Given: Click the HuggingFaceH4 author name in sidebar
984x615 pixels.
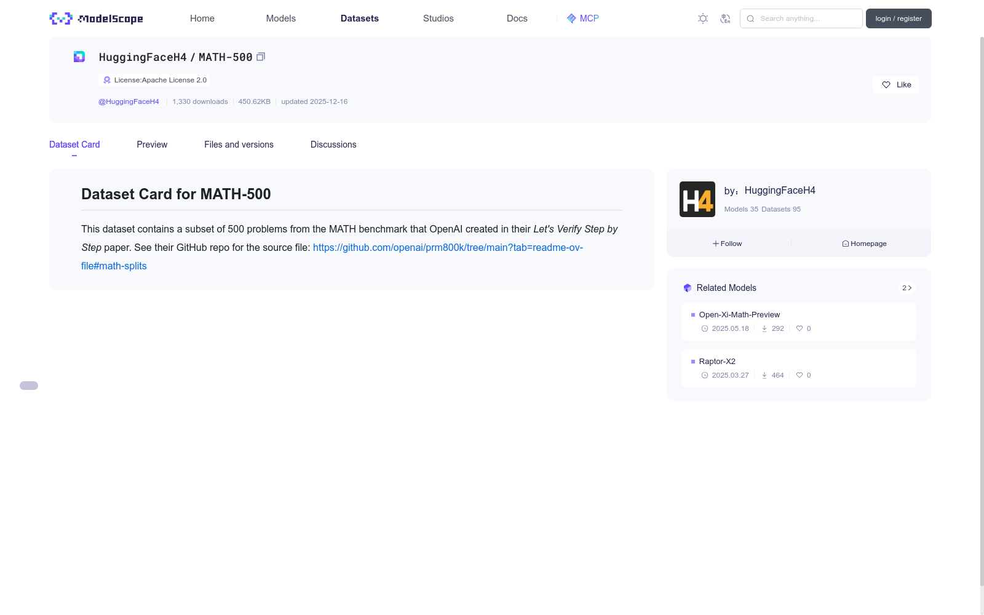Looking at the screenshot, I should [x=780, y=191].
